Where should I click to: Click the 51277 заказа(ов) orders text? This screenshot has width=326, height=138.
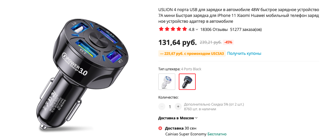(246, 29)
